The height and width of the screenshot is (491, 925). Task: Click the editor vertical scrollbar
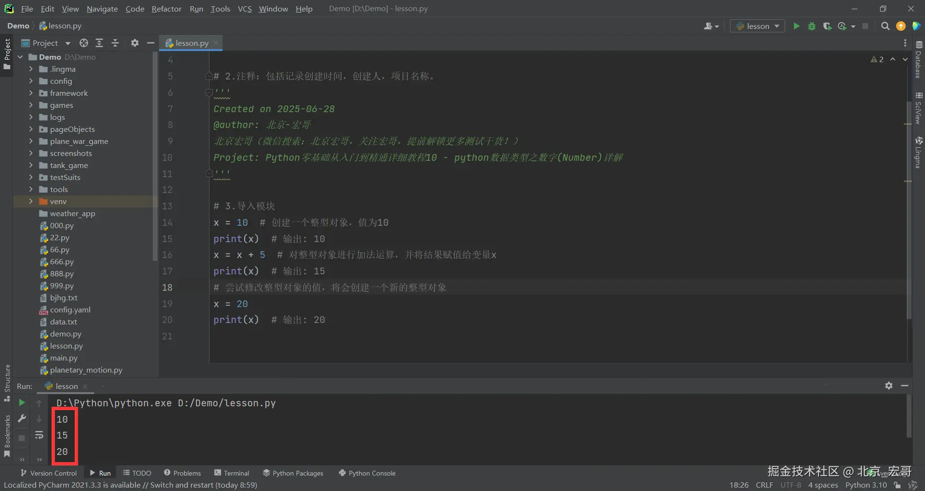(x=909, y=210)
